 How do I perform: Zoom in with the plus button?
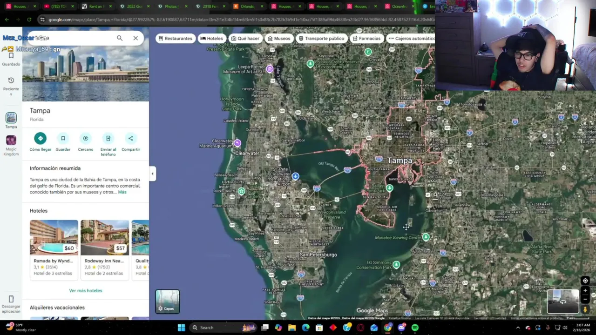[585, 291]
